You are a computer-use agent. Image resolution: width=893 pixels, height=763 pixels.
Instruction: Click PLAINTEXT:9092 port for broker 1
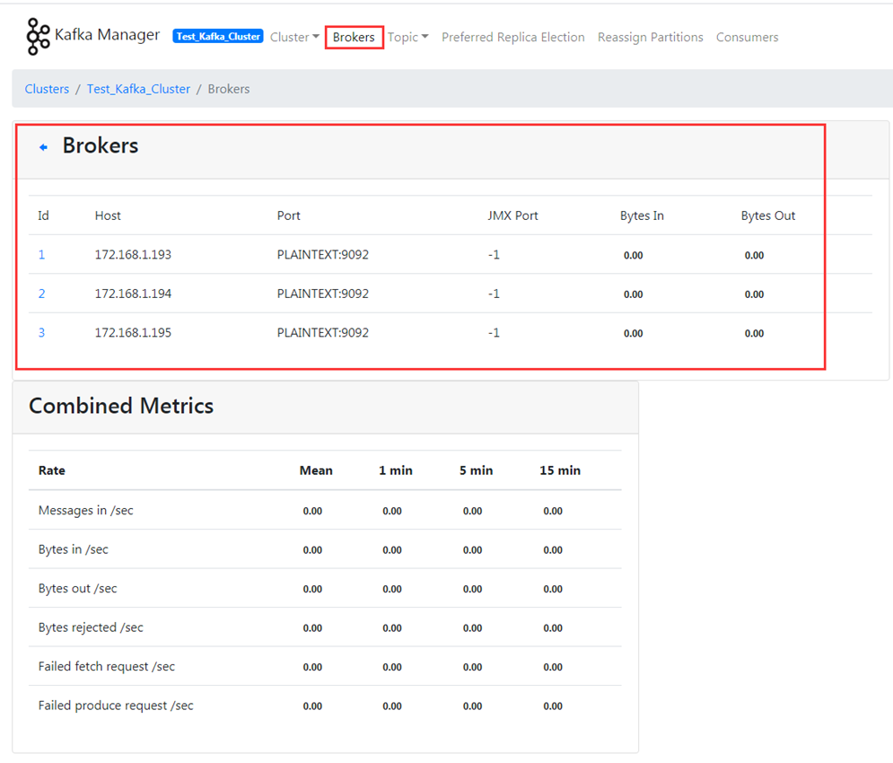[x=323, y=255]
